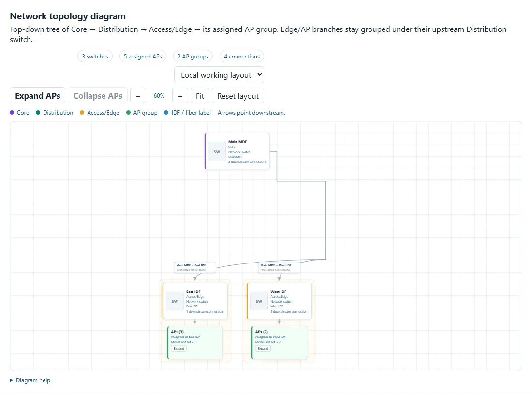Expand the APs (2) West IDF group

(x=263, y=349)
